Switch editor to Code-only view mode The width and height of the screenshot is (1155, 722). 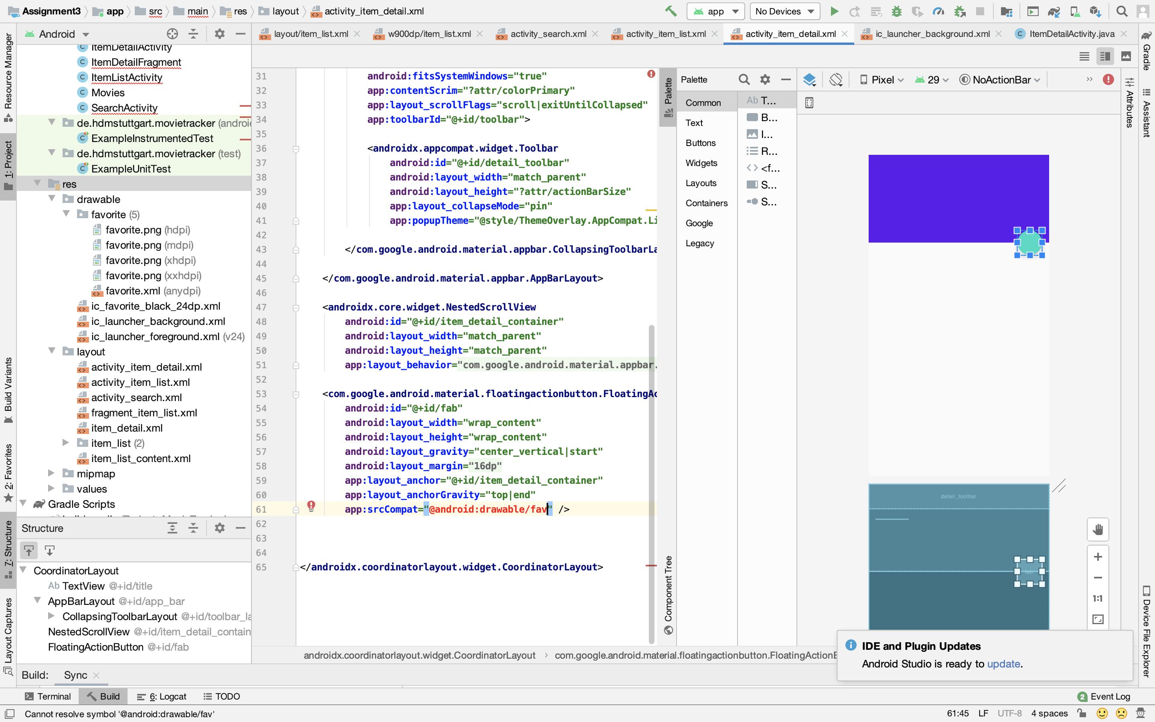[1084, 56]
